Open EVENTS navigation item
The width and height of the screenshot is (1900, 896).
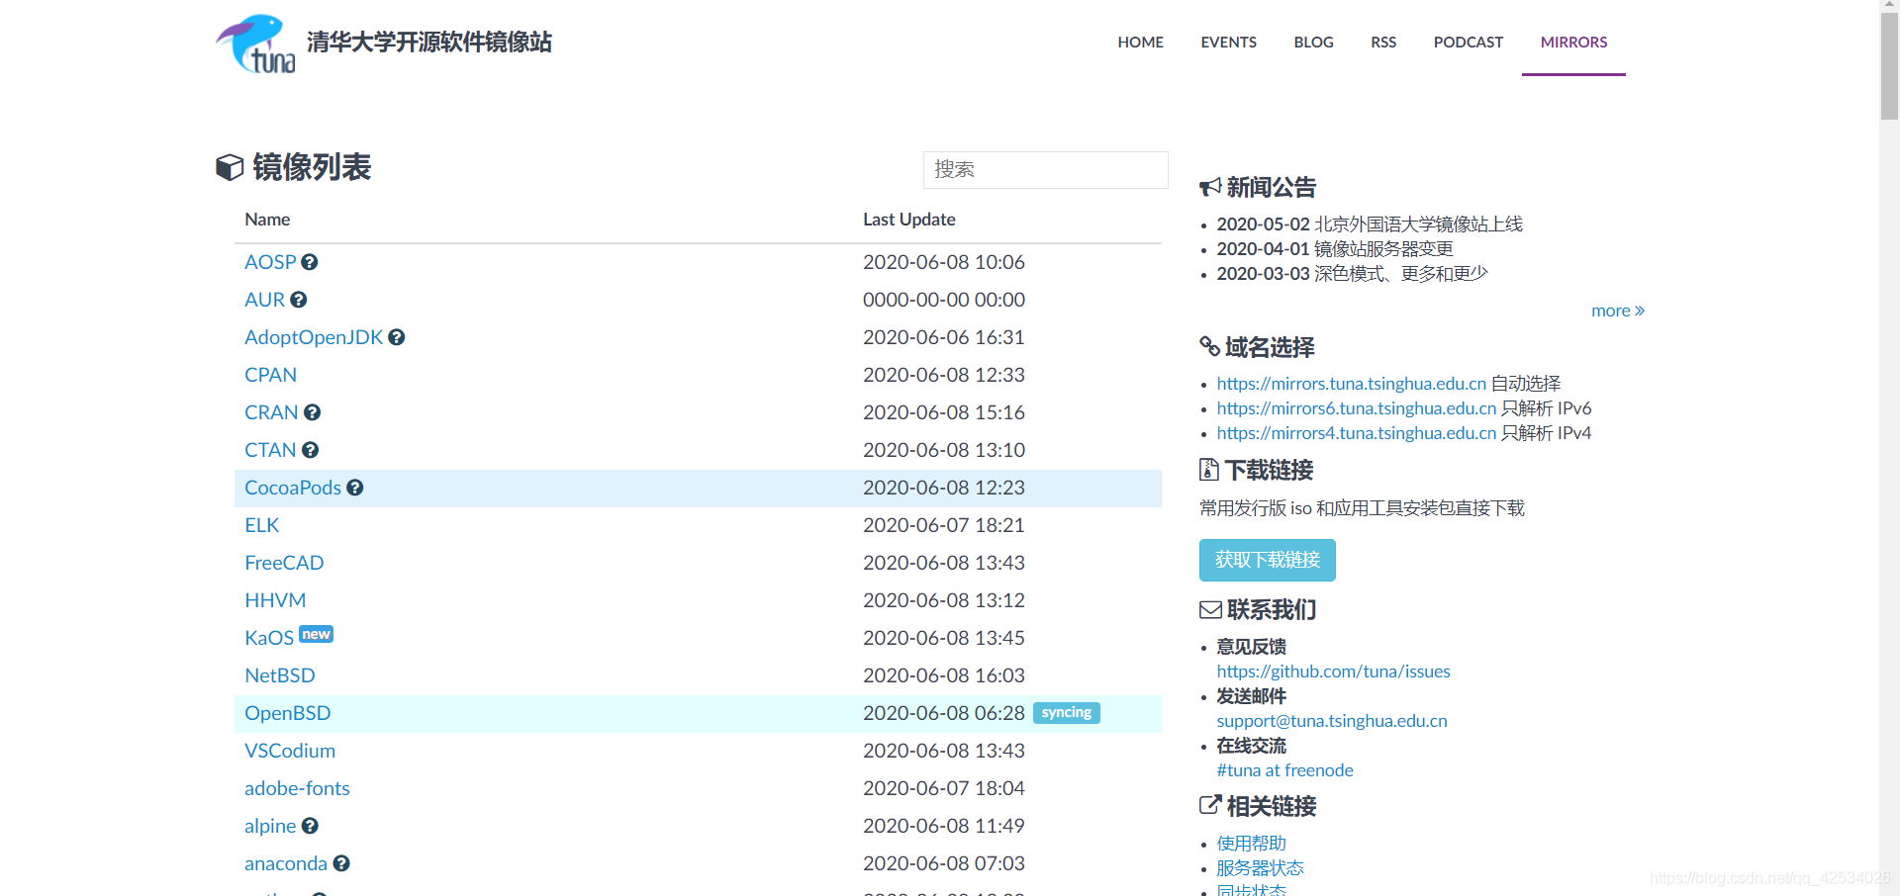1229,43
